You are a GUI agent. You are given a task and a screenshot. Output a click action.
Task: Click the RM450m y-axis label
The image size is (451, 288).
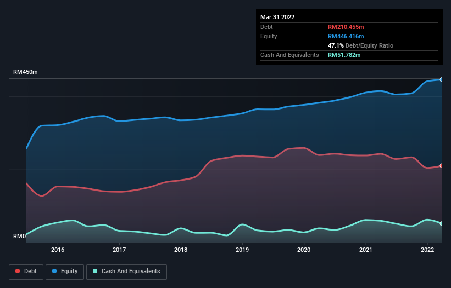point(25,72)
